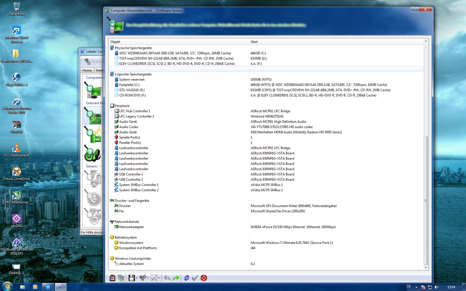Click the gears settings icon

[x=143, y=278]
